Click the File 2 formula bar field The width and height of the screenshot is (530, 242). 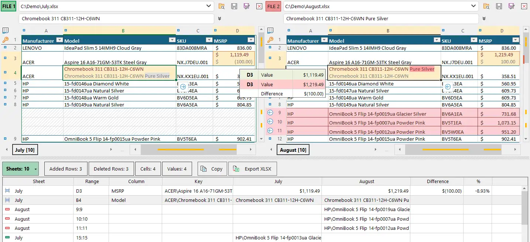(x=381, y=18)
